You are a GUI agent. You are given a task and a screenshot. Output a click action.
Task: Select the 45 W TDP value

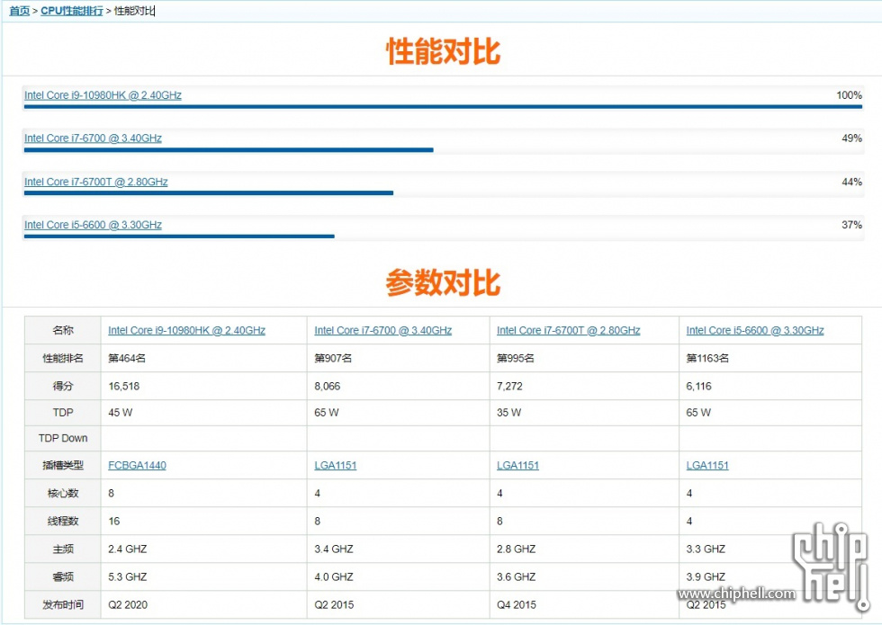tap(121, 412)
